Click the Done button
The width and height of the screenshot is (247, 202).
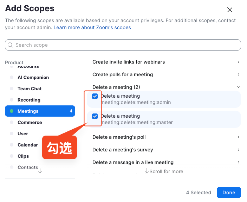coord(229,193)
